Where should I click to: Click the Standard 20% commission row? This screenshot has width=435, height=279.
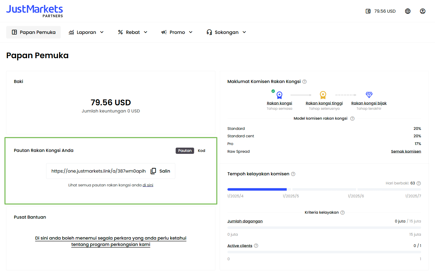coord(324,129)
